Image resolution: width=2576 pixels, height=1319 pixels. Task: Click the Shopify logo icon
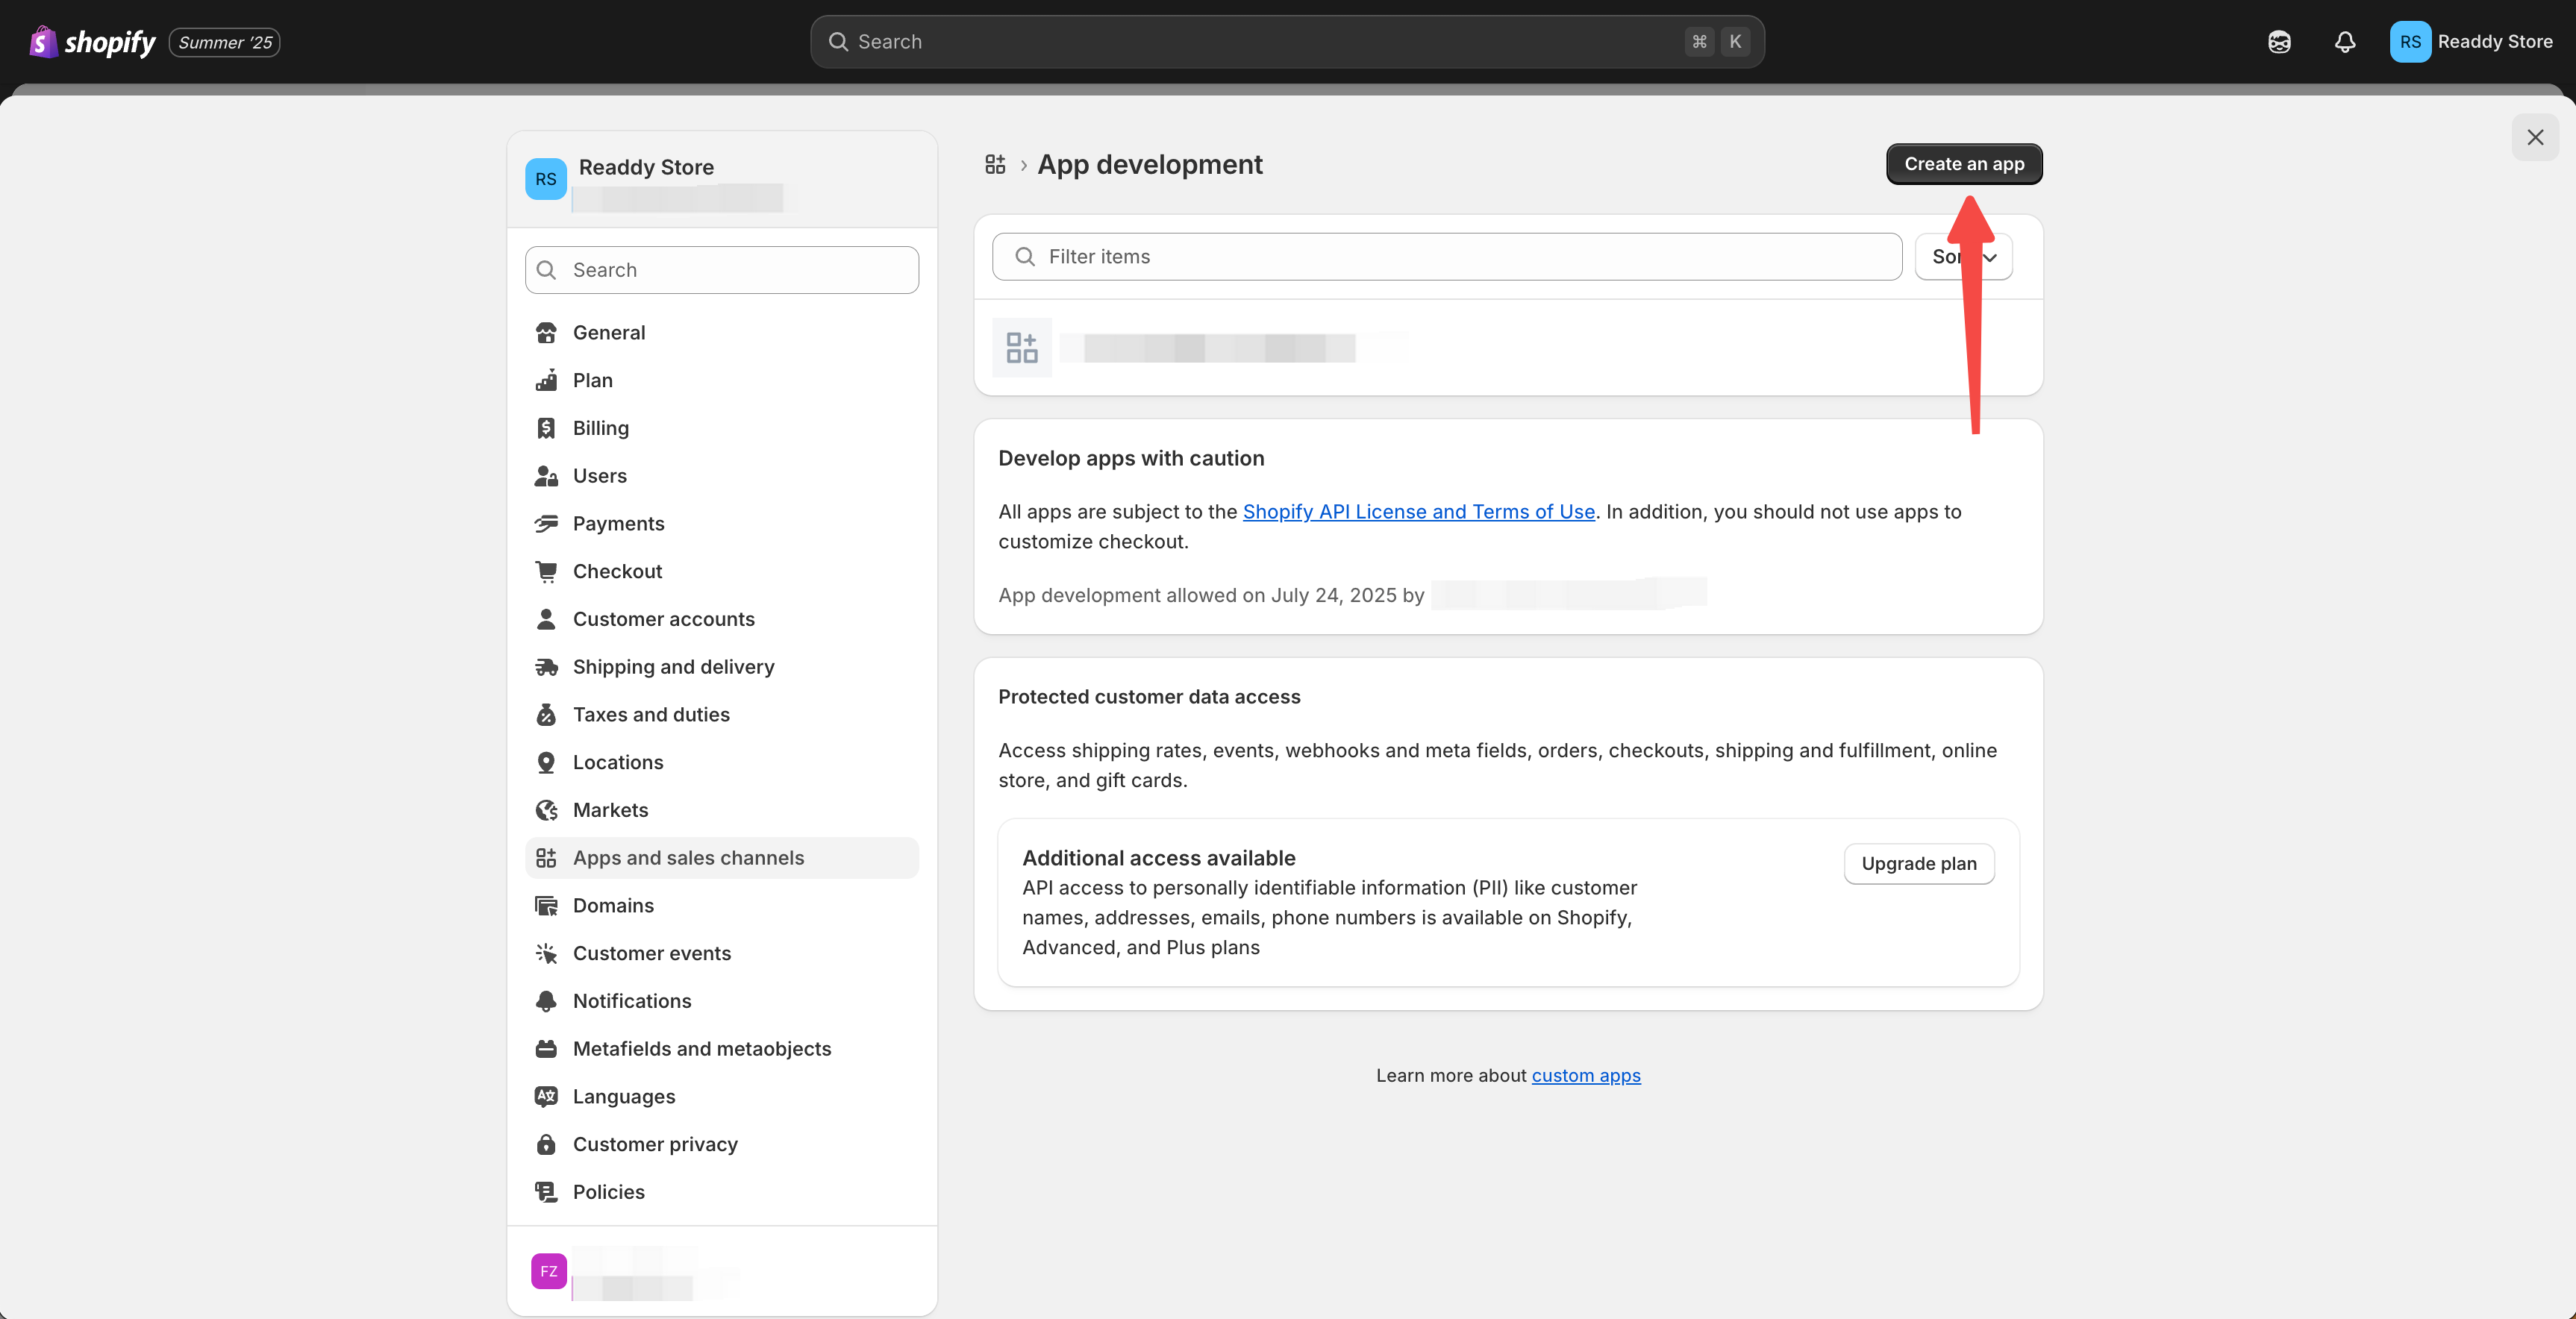click(x=43, y=42)
